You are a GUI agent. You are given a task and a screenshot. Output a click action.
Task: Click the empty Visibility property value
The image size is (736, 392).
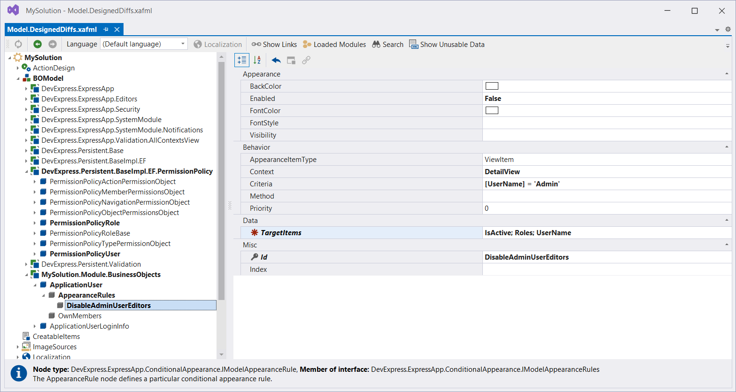tap(607, 135)
